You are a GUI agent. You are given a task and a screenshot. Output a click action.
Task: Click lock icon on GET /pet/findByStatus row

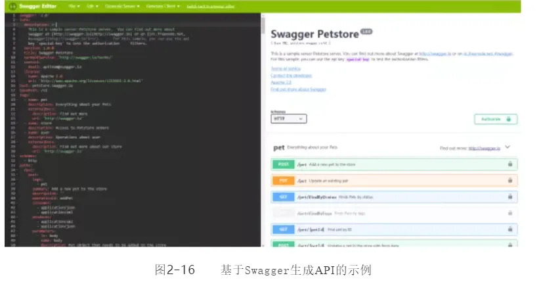[x=510, y=197]
